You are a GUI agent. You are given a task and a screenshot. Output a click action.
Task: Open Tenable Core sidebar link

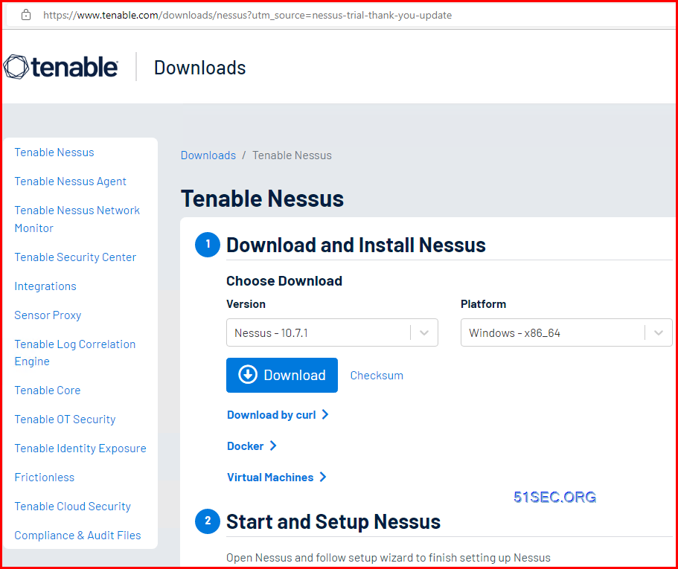[x=48, y=390]
